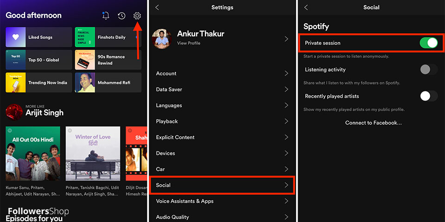Tap 'Episodes for you' heading
The height and width of the screenshot is (222, 445).
point(34,218)
